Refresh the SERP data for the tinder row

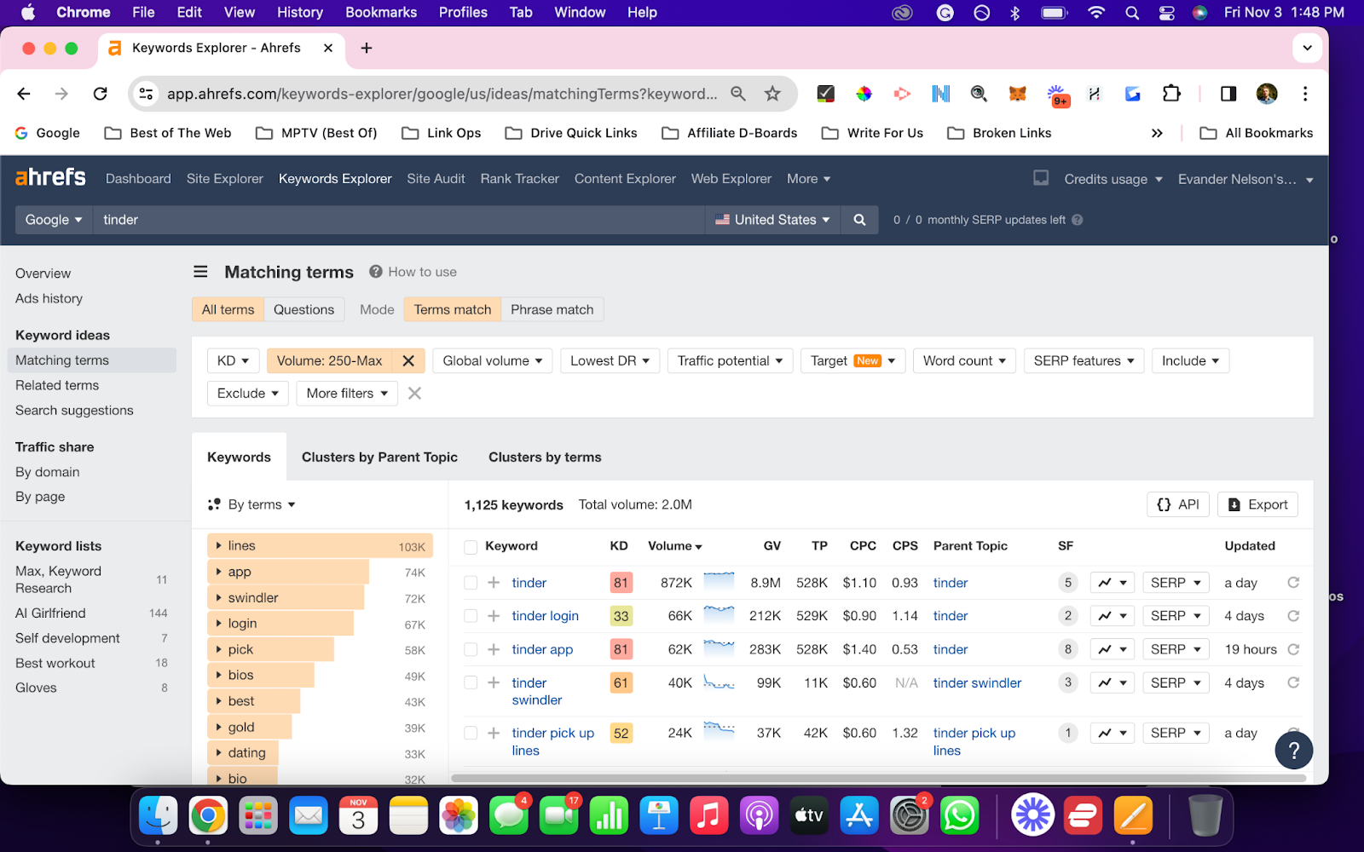tap(1292, 582)
